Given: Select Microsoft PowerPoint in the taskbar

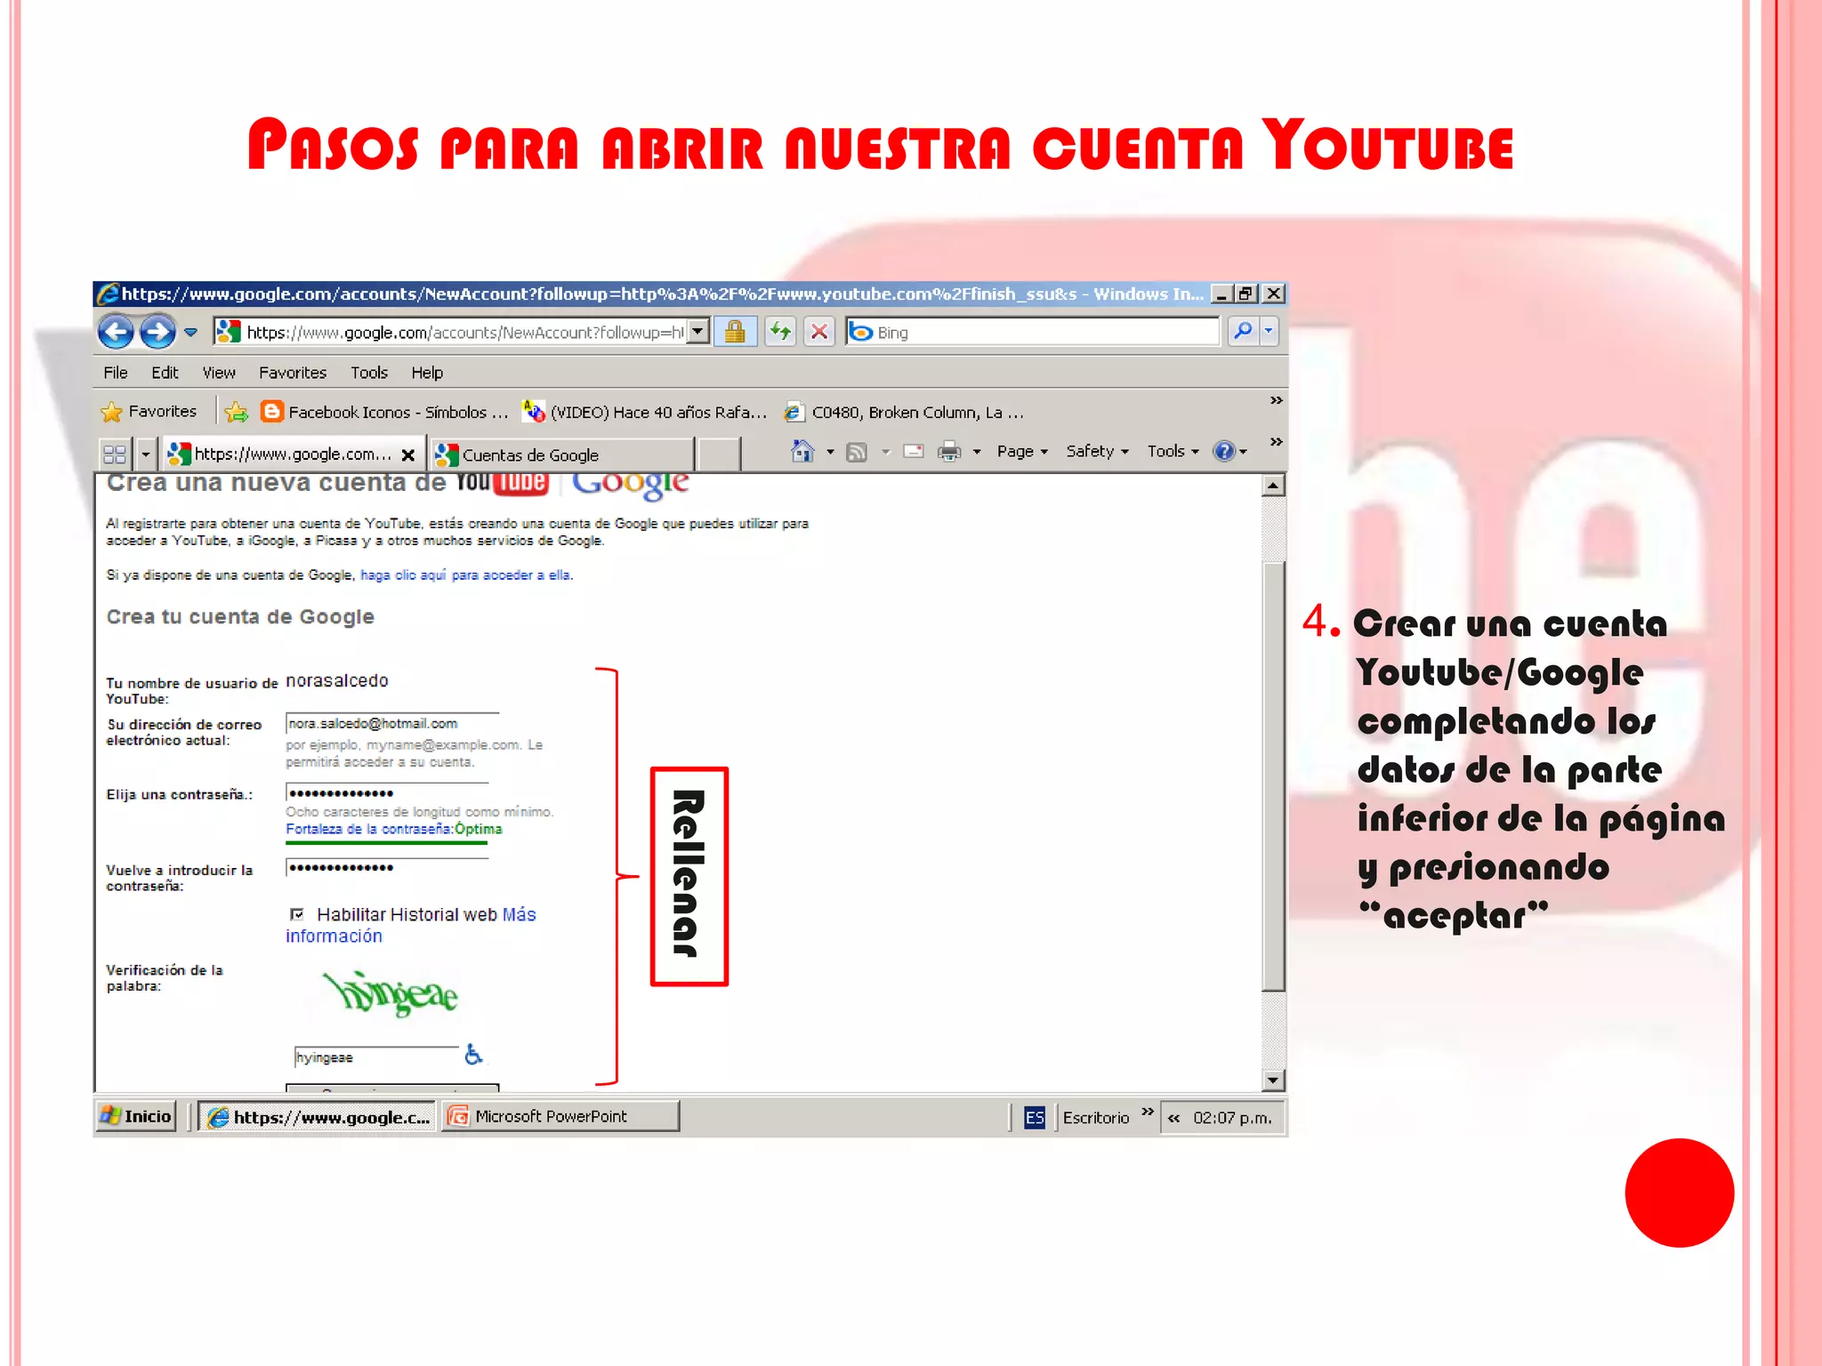Looking at the screenshot, I should click(560, 1116).
